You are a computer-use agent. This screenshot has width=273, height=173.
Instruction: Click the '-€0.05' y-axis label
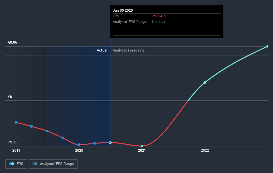pyautogui.click(x=13, y=142)
